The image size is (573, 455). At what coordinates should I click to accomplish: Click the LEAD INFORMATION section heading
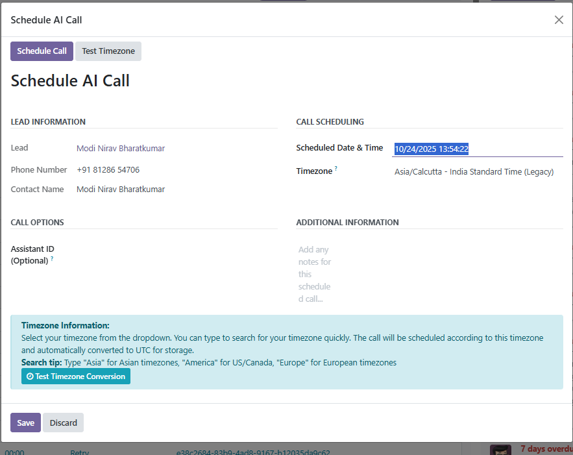tap(48, 121)
